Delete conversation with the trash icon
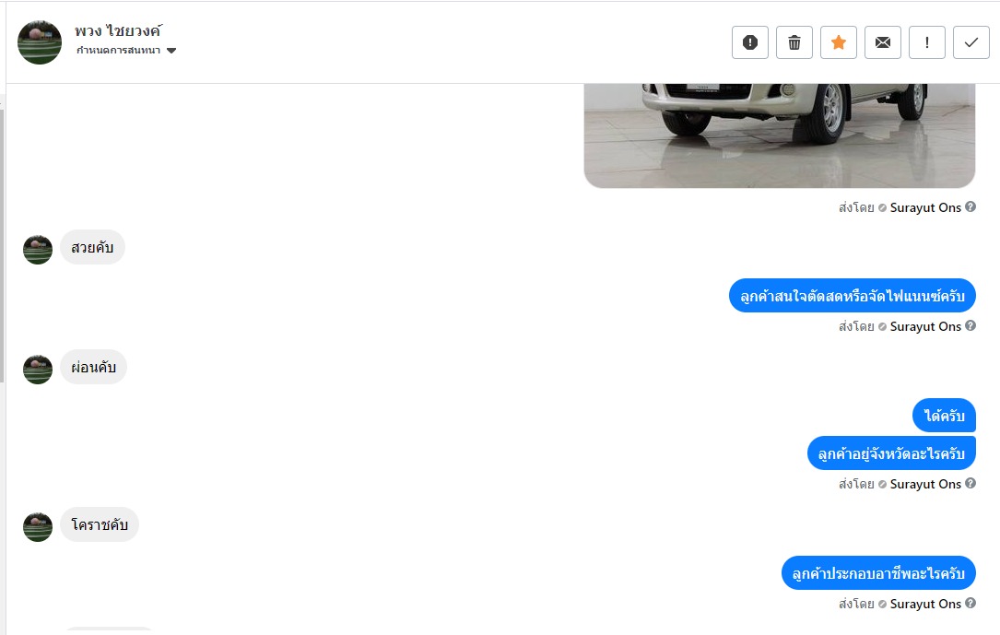Viewport: 1000px width, 635px height. [794, 42]
